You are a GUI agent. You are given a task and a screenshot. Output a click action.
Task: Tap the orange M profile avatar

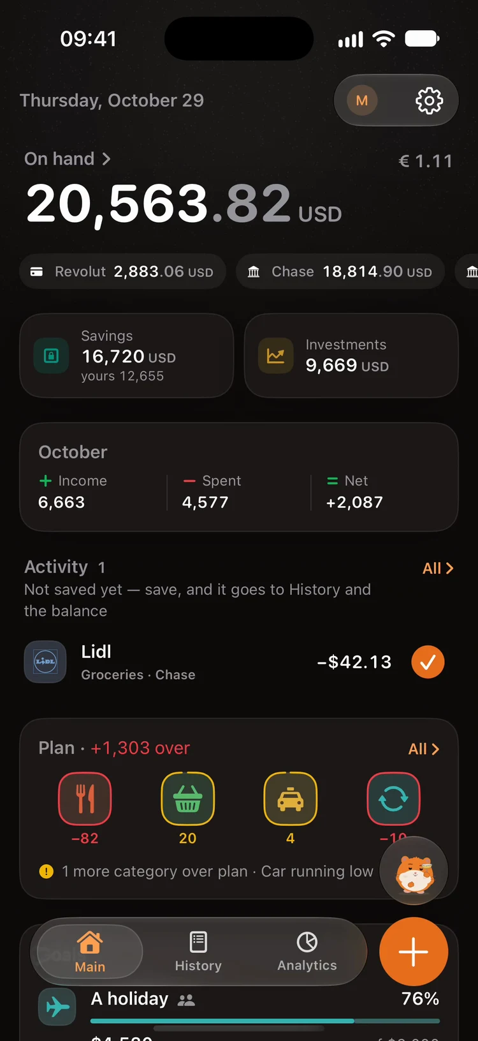[x=362, y=101]
